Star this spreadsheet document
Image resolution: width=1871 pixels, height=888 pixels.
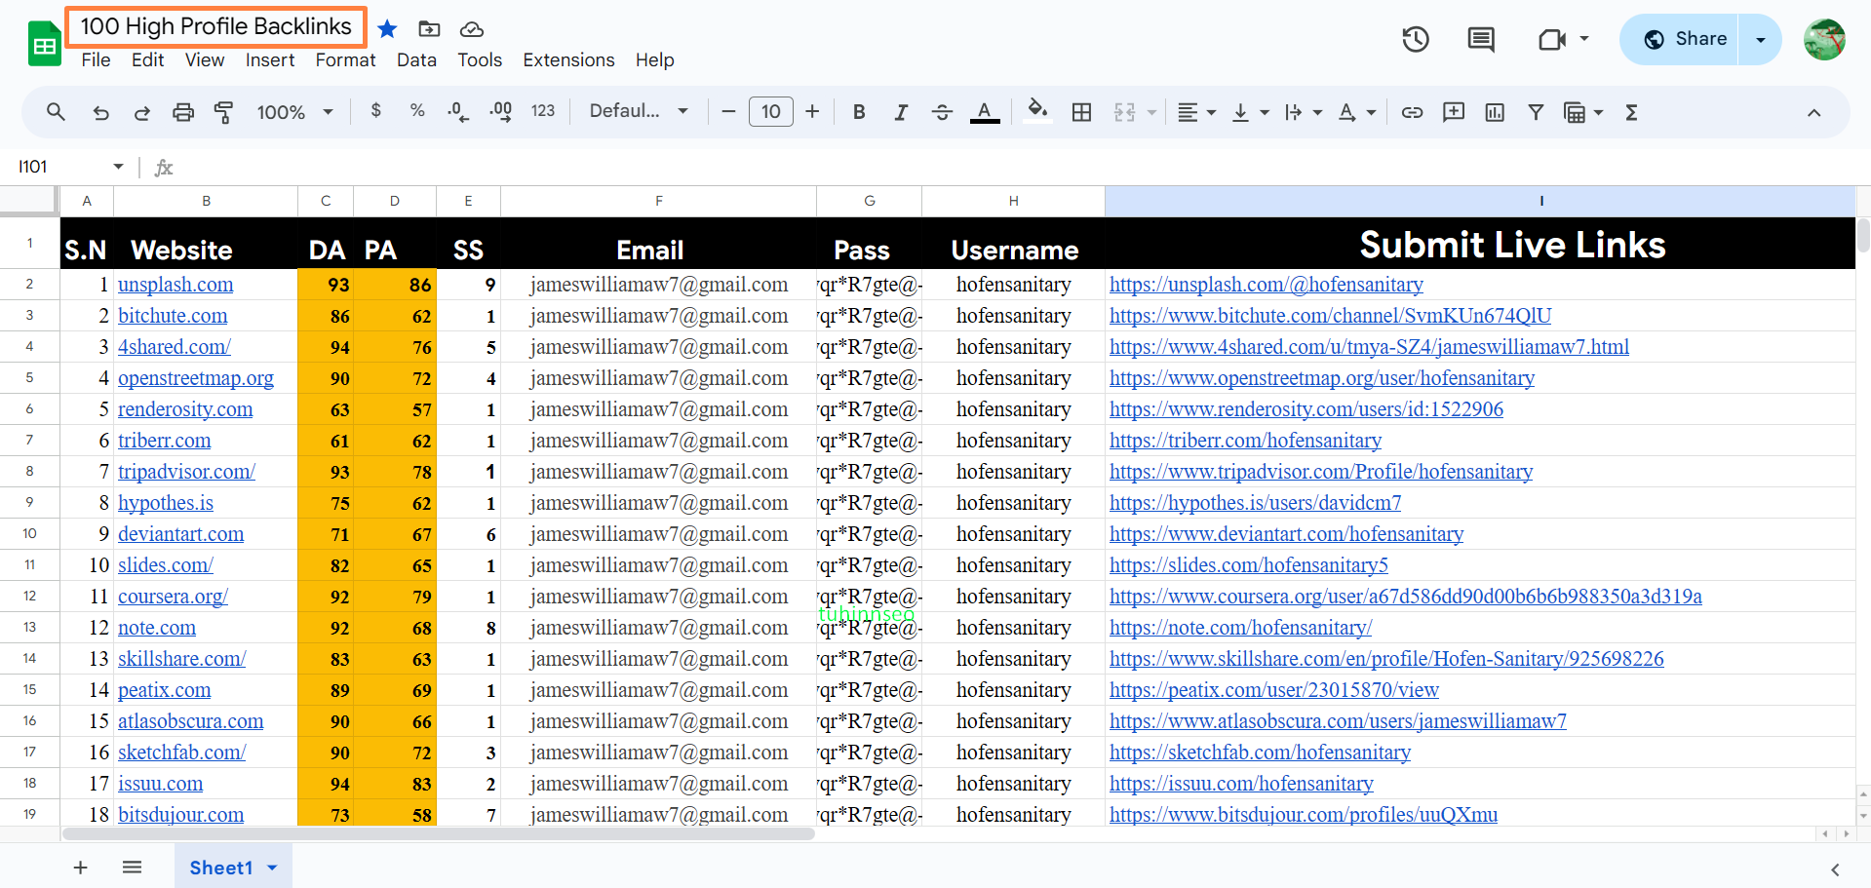pyautogui.click(x=387, y=29)
